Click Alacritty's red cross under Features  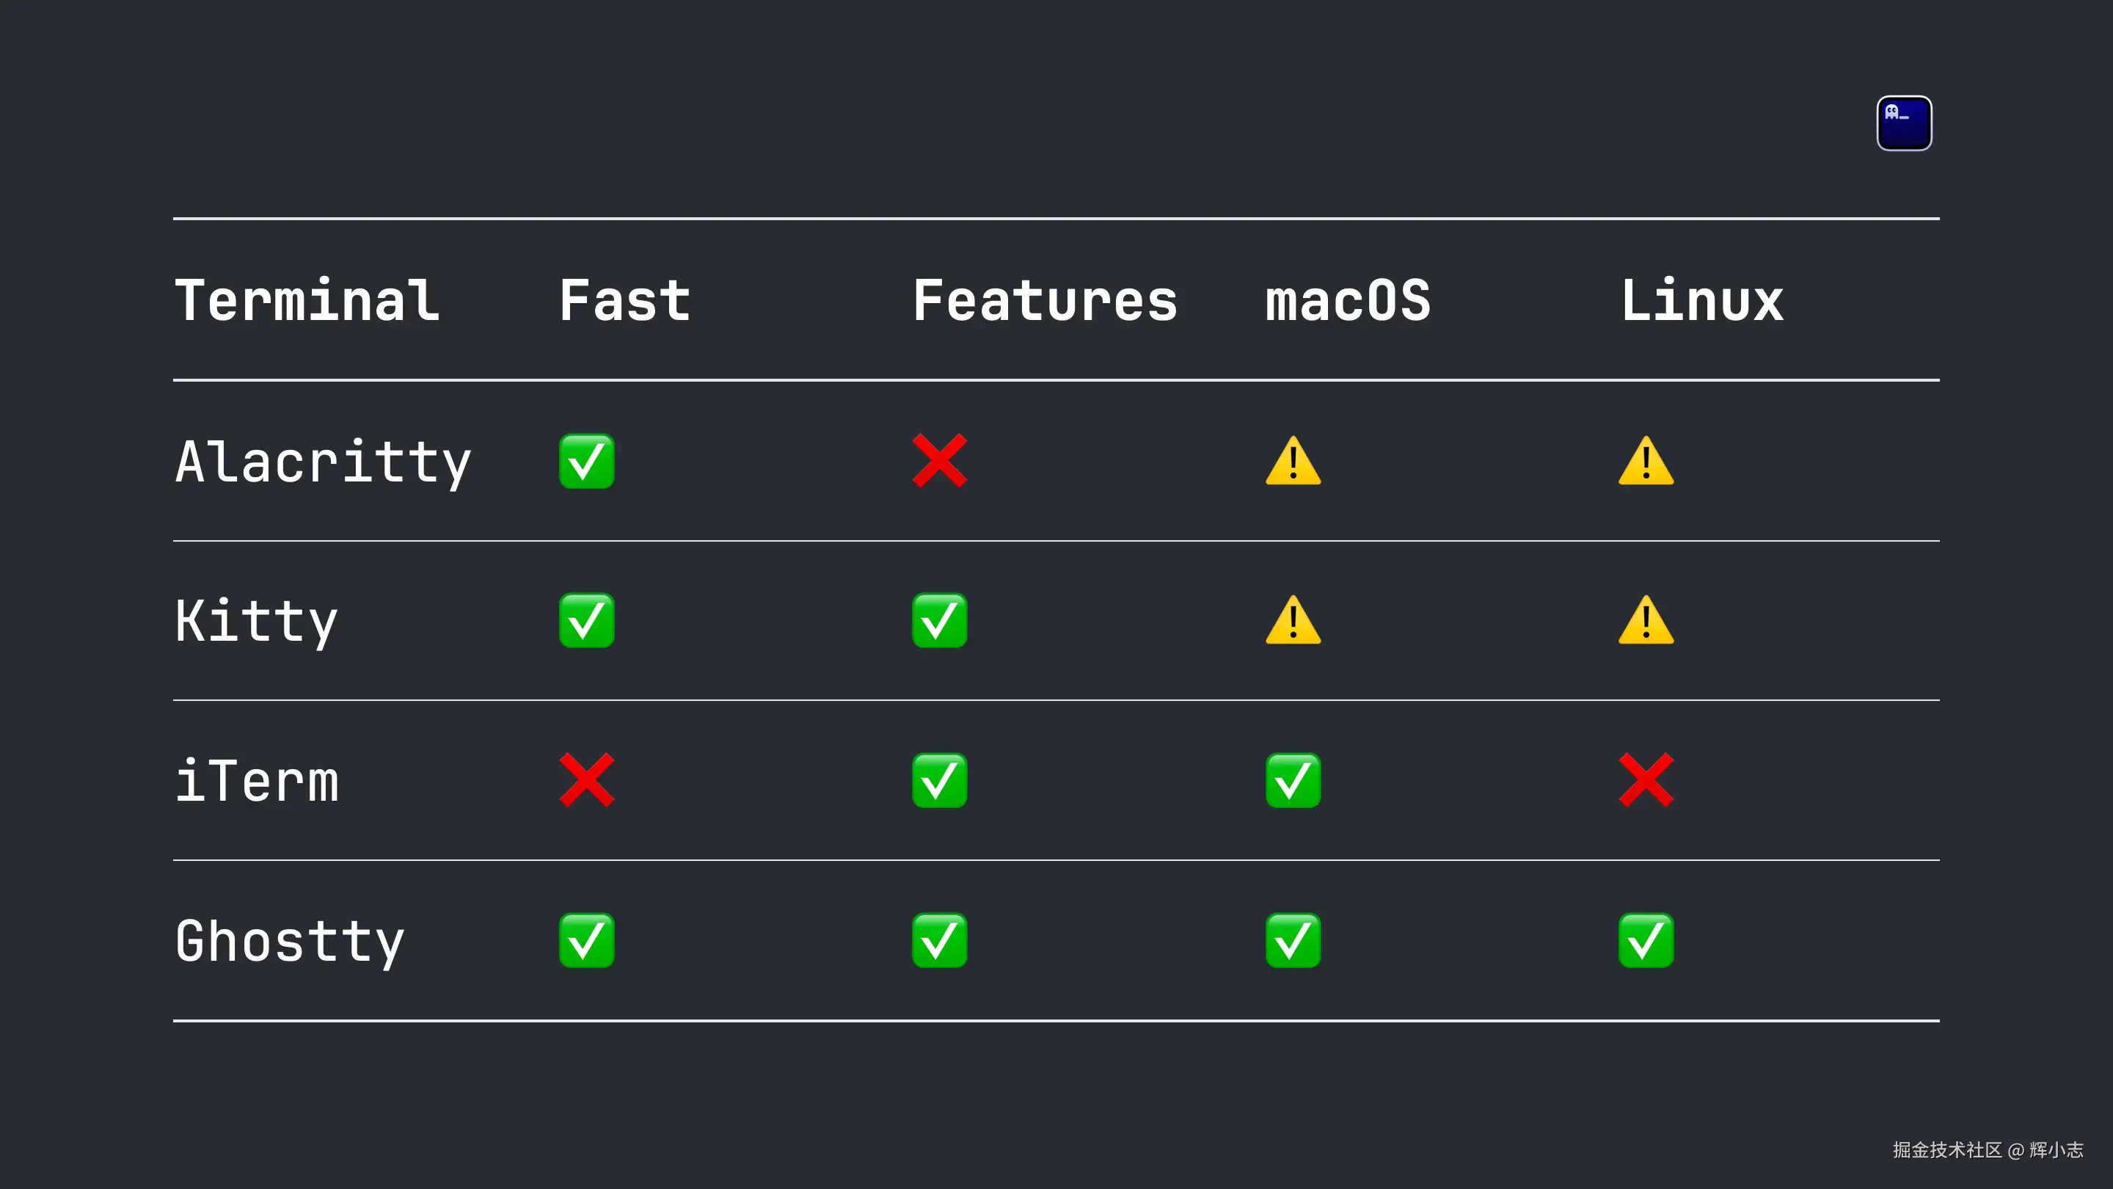pos(939,460)
